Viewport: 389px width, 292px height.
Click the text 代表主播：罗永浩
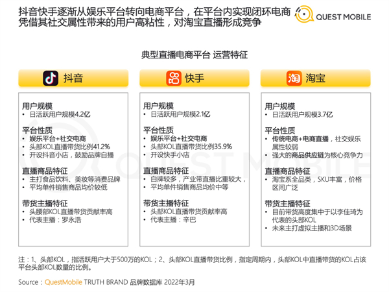(55, 220)
